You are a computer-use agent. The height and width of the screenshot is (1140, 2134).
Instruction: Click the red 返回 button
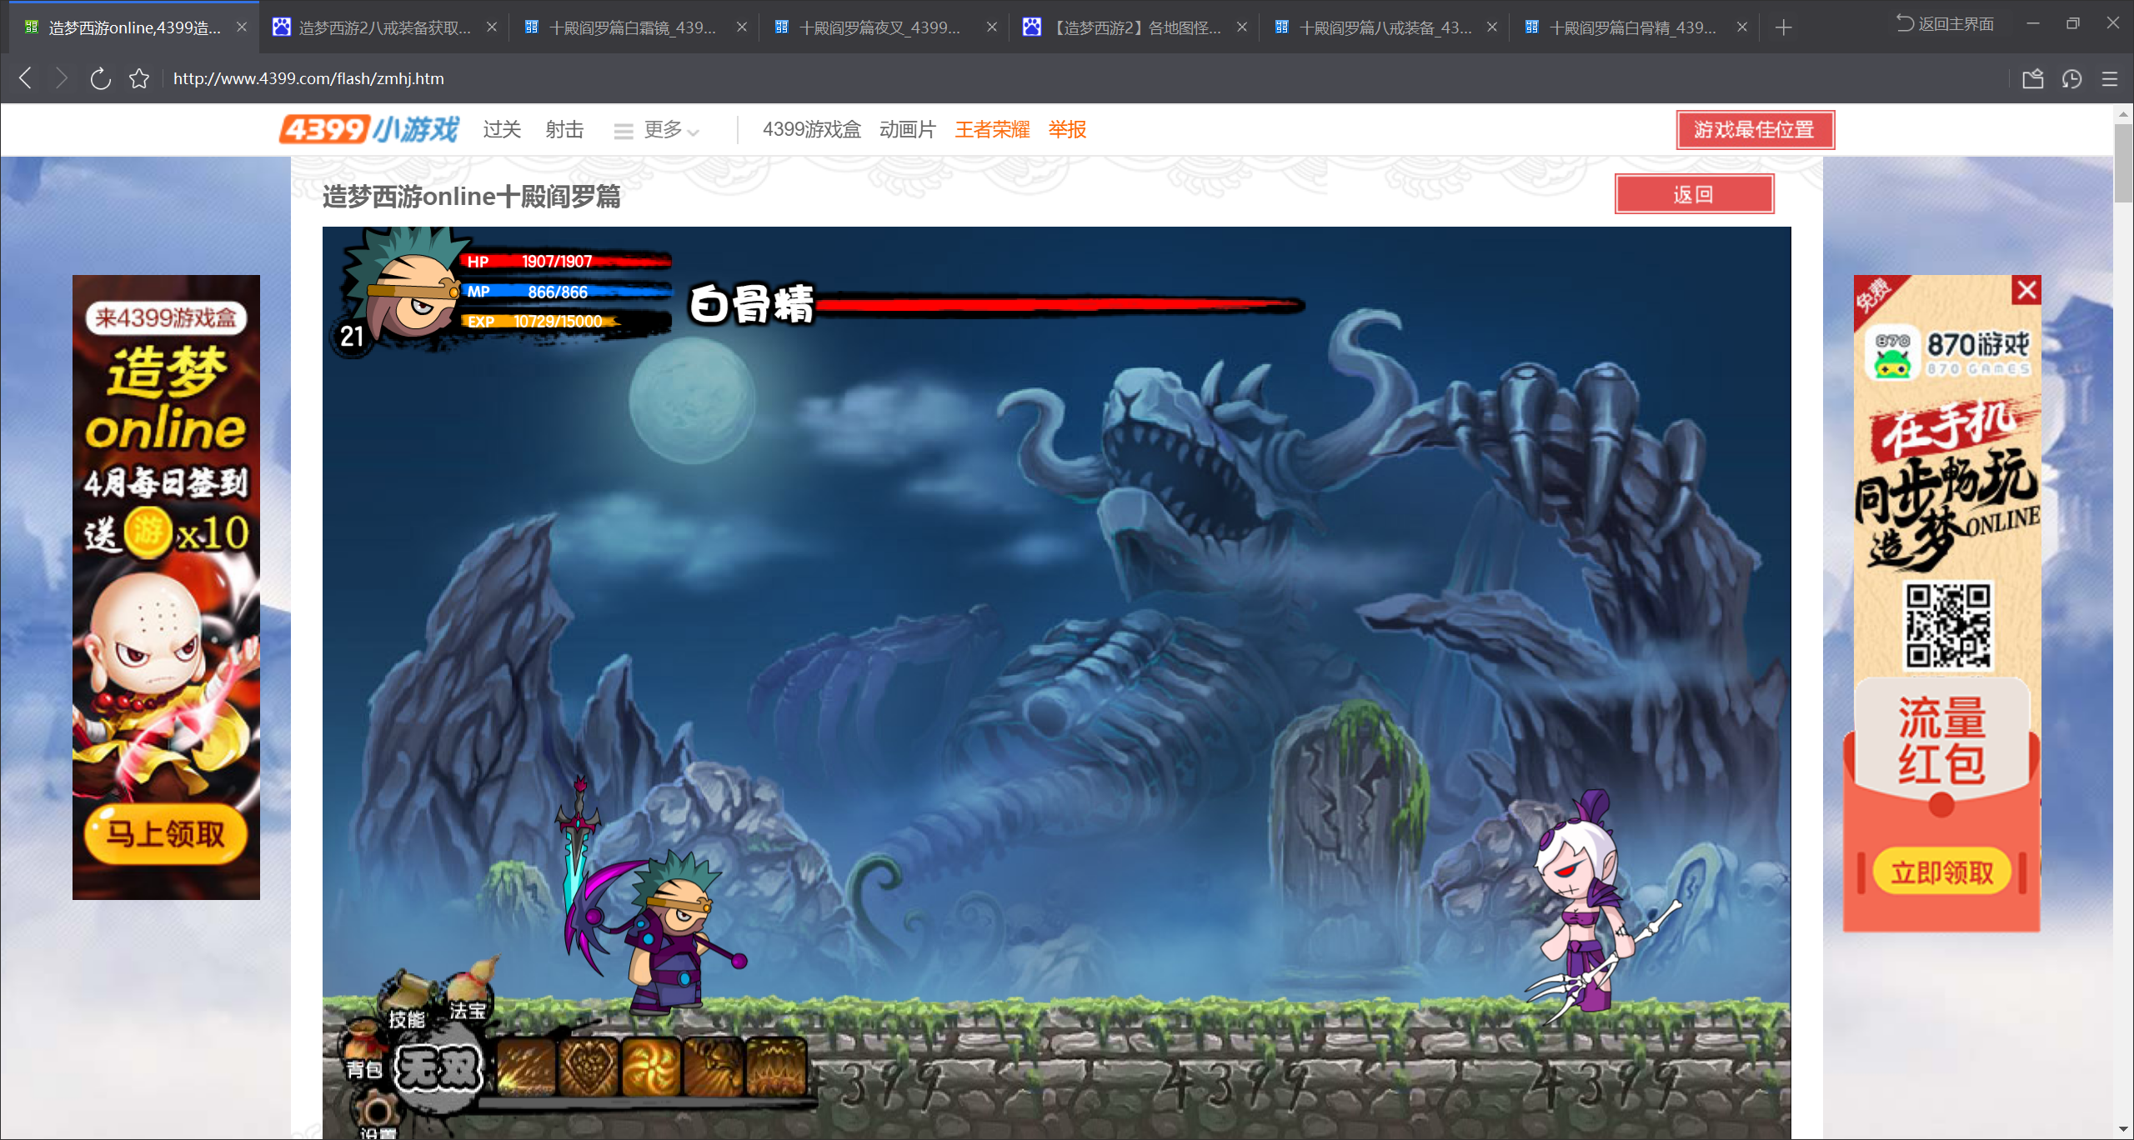coord(1693,194)
